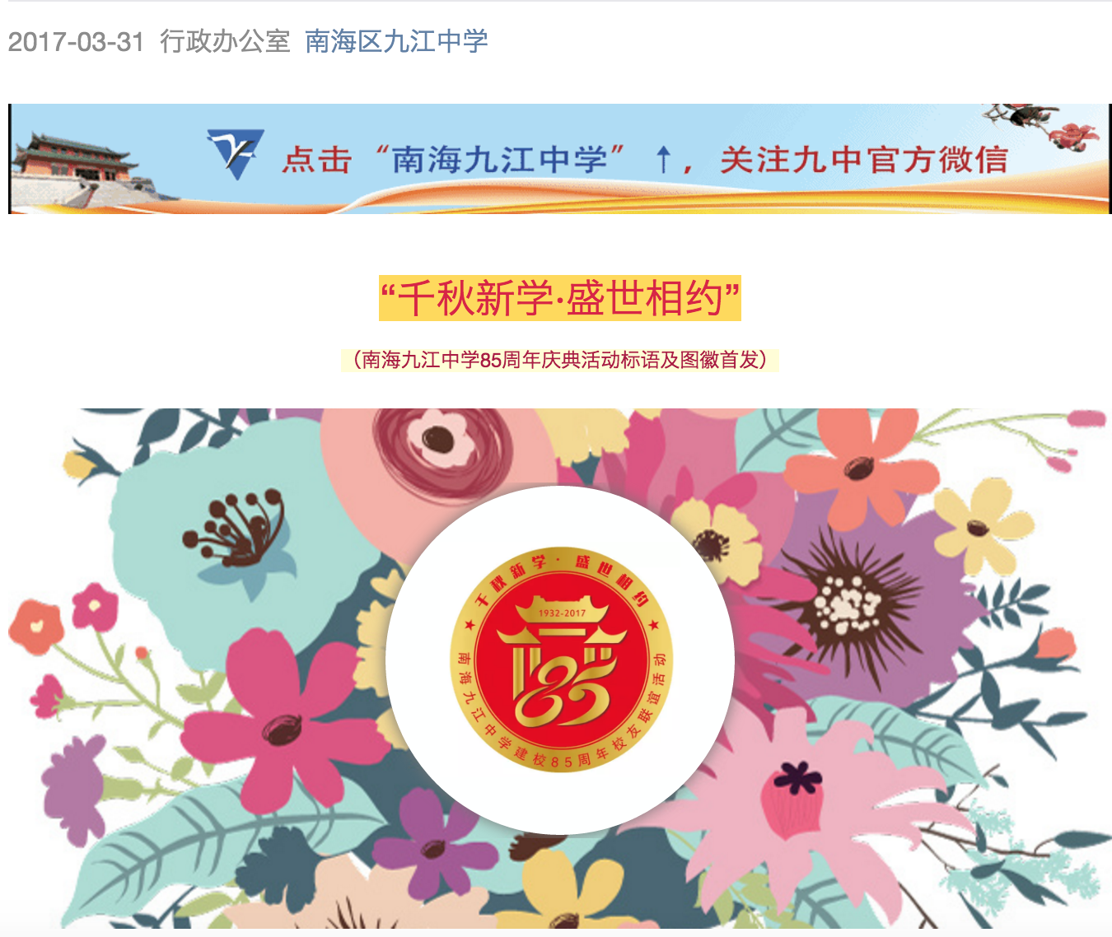The width and height of the screenshot is (1112, 937).
Task: Click the white circle around the emblem
Action: tap(560, 659)
